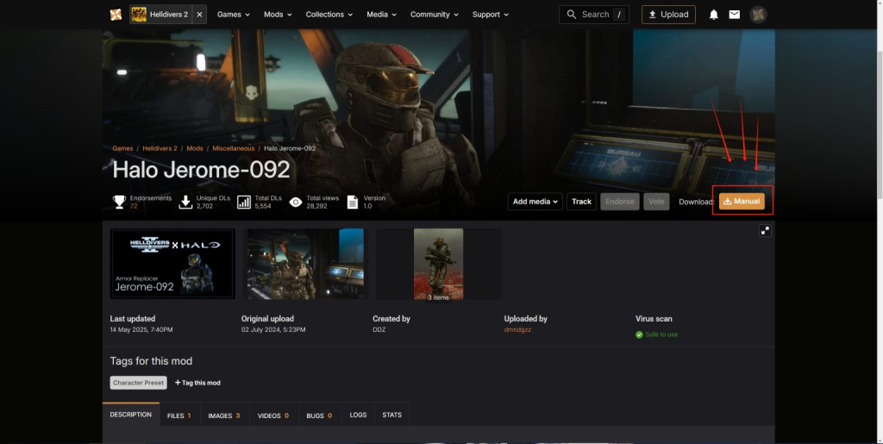Remove the Helldivers 2 game filter
Screen dimensions: 883x444
(x=199, y=15)
